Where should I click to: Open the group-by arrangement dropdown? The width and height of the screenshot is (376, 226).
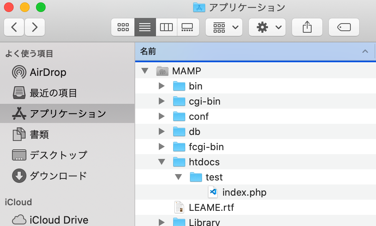tap(224, 27)
